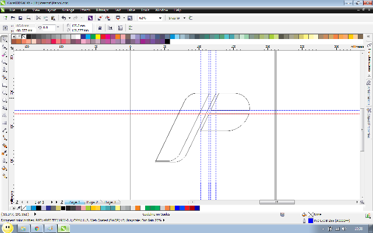Click the Cut scissors icon
The image size is (373, 233).
[38, 18]
